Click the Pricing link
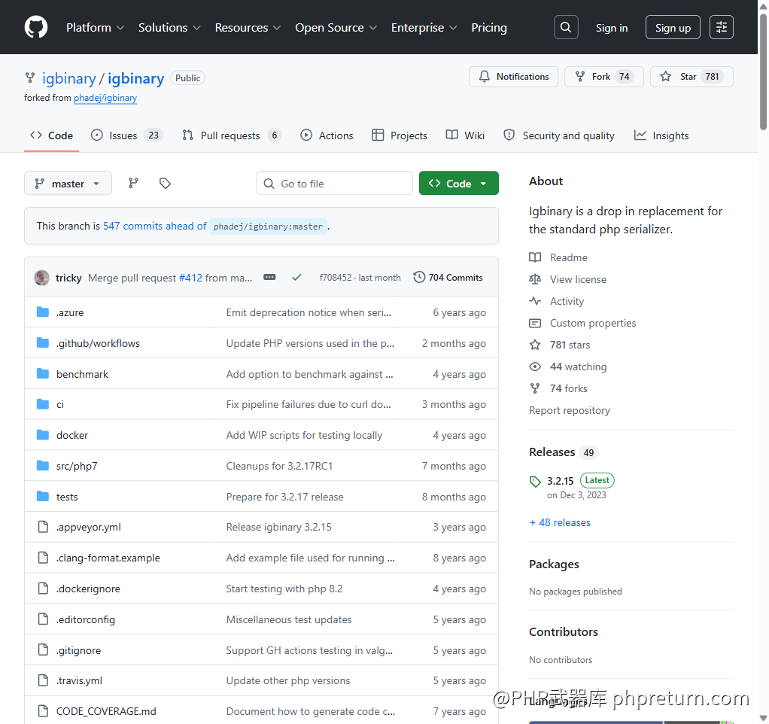 click(489, 27)
